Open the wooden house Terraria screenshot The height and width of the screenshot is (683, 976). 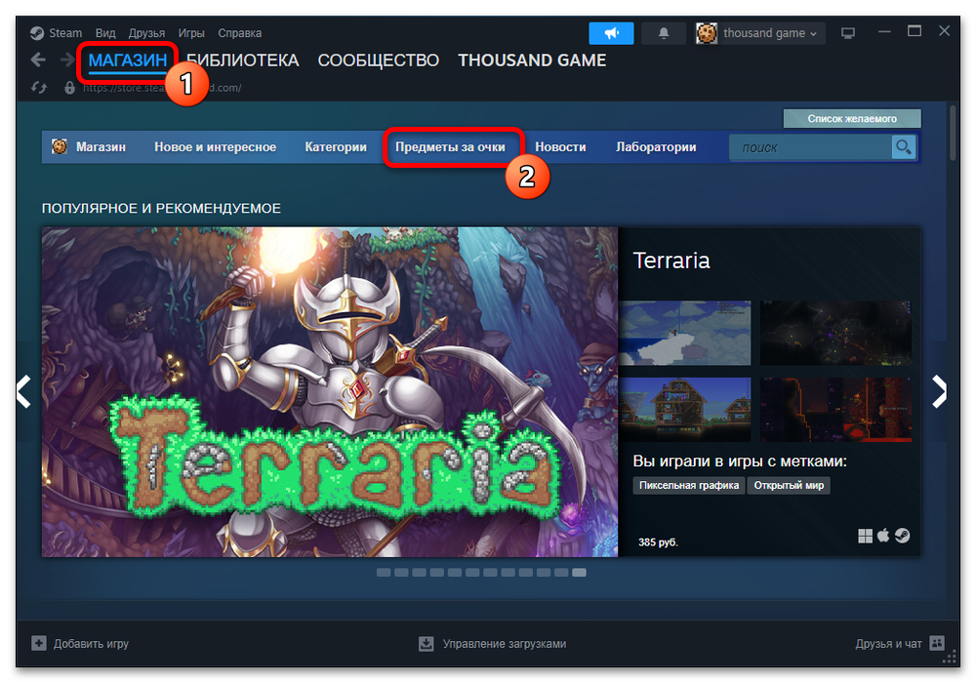[x=685, y=409]
